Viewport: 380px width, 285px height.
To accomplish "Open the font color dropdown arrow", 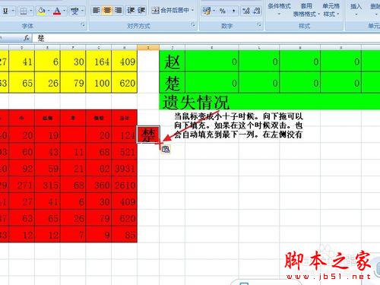I will (65, 11).
